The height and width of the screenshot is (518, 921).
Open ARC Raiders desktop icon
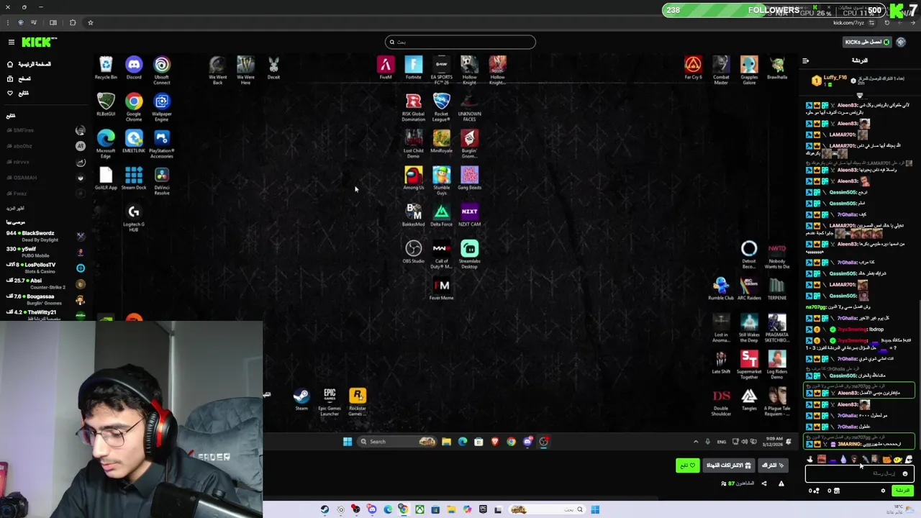(x=749, y=288)
